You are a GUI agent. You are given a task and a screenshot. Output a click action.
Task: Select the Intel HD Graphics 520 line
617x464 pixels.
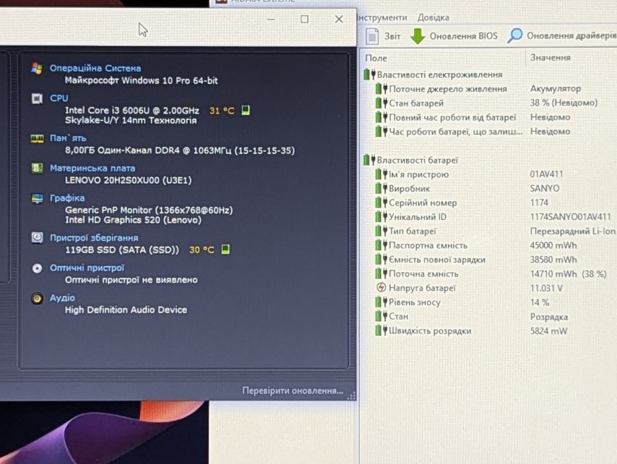133,219
